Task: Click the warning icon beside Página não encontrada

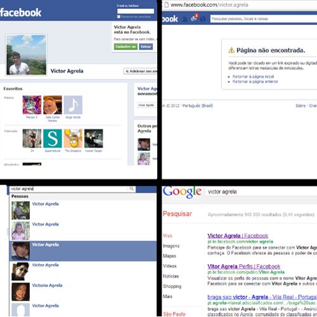Action: coord(231,50)
